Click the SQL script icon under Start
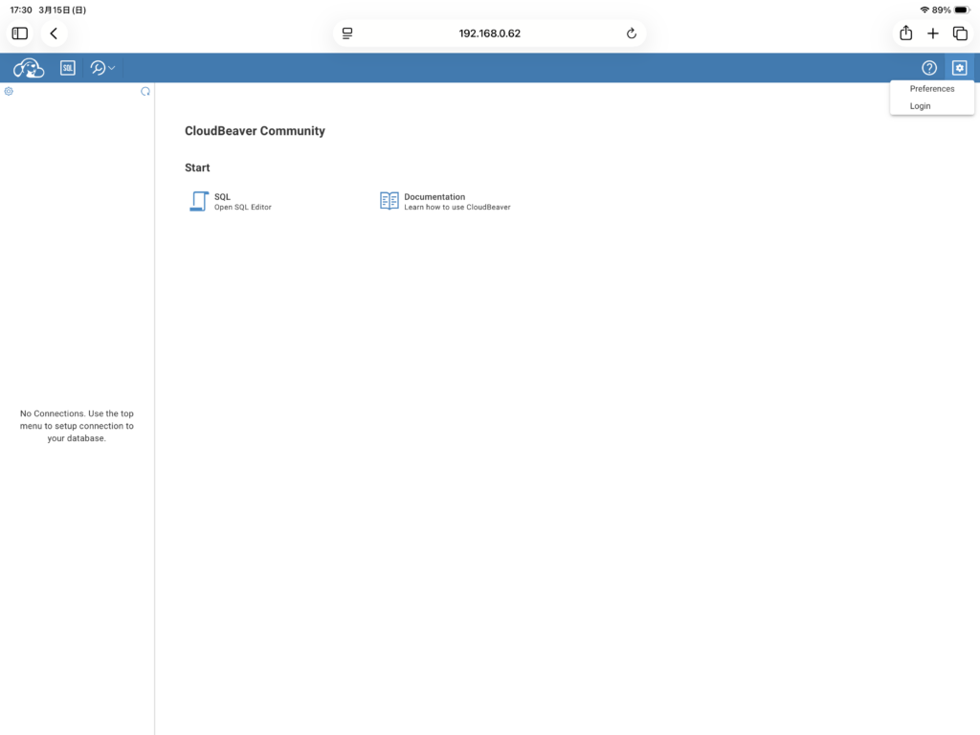 pos(199,201)
